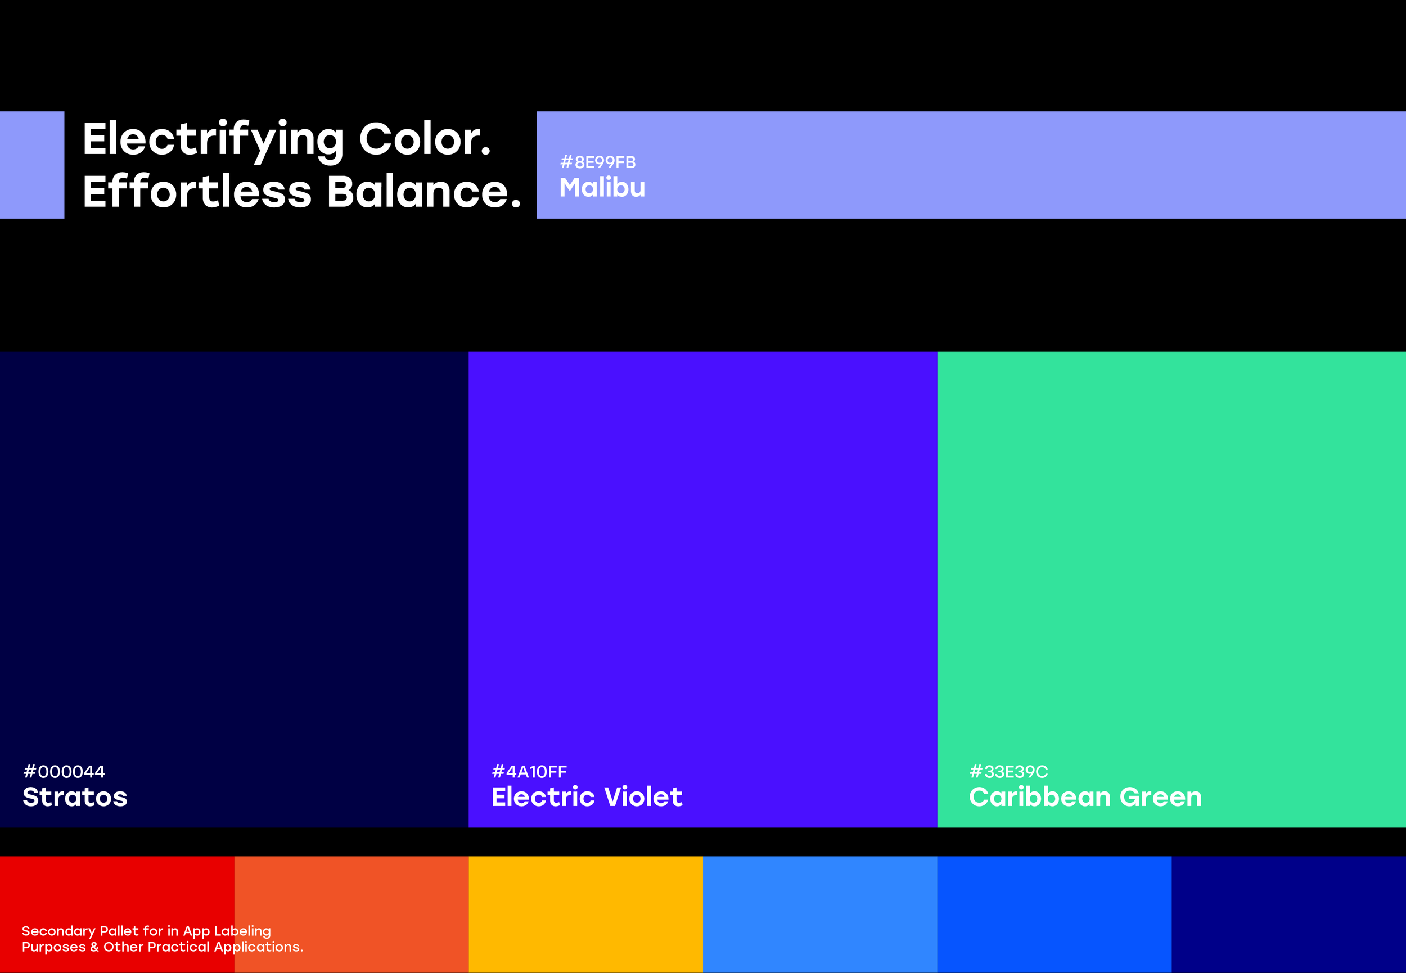1406x973 pixels.
Task: Click the medium blue secondary swatch
Action: tap(1054, 915)
